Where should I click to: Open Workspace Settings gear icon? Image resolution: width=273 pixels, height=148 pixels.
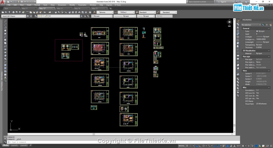(x=28, y=16)
